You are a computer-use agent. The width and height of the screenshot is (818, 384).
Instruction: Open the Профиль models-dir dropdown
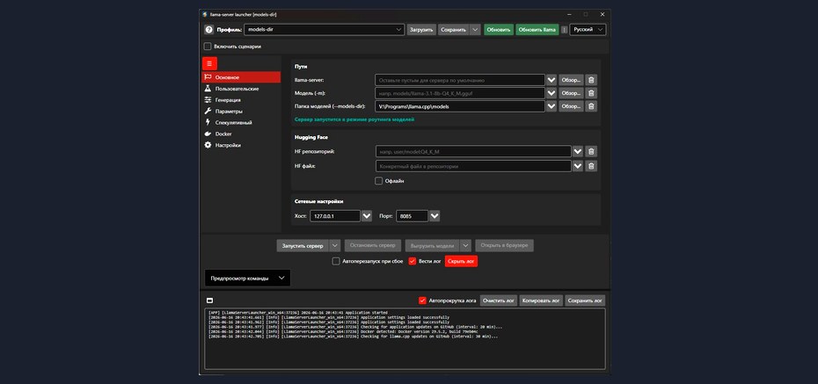pos(324,30)
